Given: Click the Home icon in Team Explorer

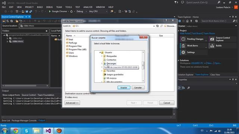Looking at the screenshot, I should pos(187,21).
